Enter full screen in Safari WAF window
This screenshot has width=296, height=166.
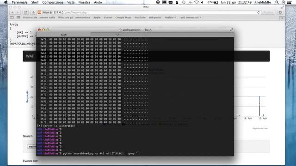point(283,7)
